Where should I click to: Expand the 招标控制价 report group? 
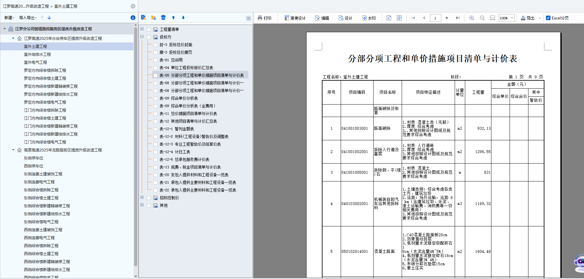[x=142, y=197]
